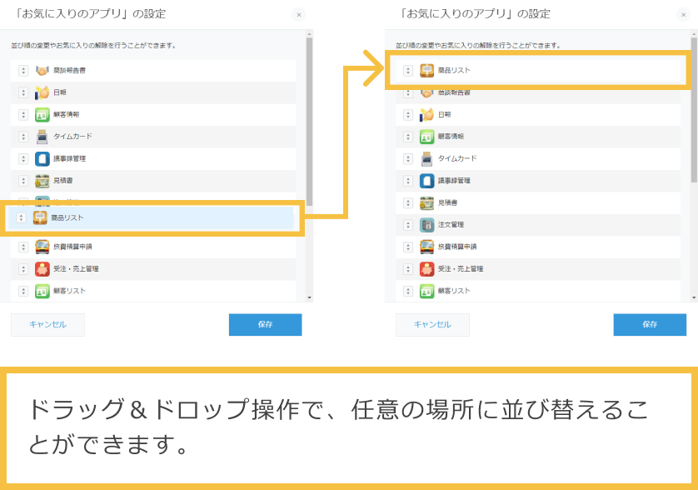The height and width of the screenshot is (490, 698).
Task: Select the 商品リスト app icon in the right dialog
Action: point(426,71)
